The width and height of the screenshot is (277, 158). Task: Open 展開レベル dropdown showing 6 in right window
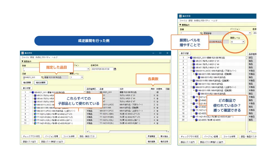tap(243, 42)
